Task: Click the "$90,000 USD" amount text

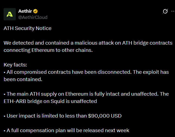Action: pyautogui.click(x=105, y=116)
